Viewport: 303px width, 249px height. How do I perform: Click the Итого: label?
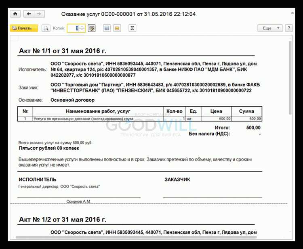point(222,128)
